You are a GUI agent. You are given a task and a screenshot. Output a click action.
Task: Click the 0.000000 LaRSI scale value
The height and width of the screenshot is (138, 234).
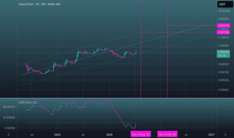point(10,128)
